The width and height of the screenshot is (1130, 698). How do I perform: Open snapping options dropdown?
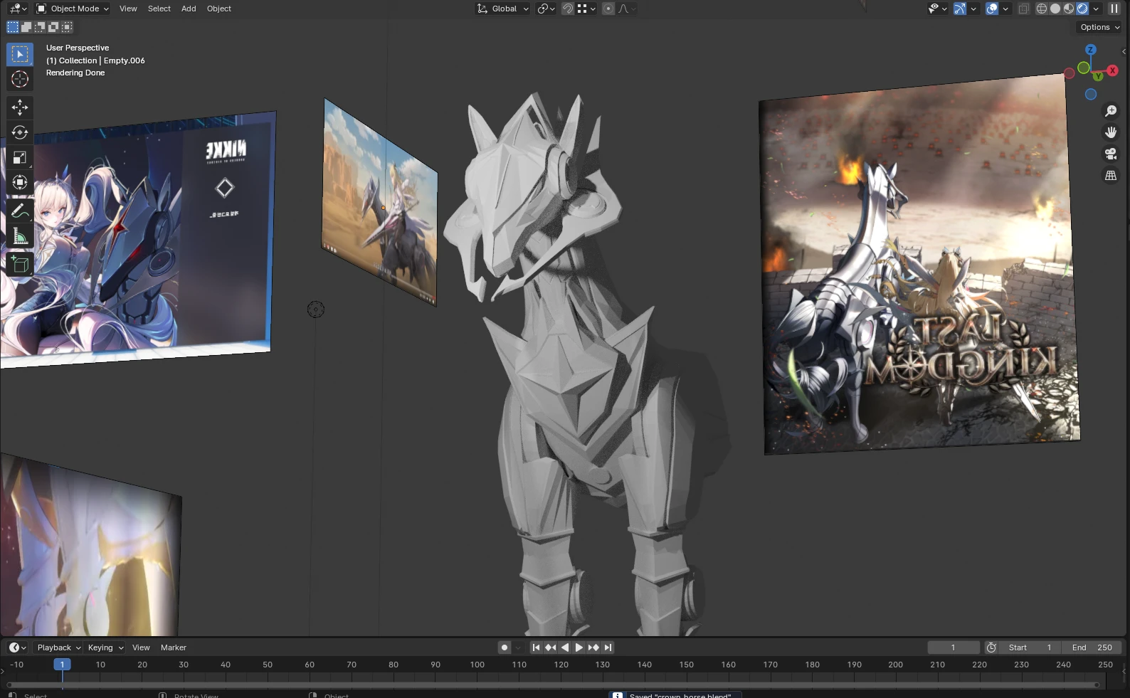[x=586, y=9]
